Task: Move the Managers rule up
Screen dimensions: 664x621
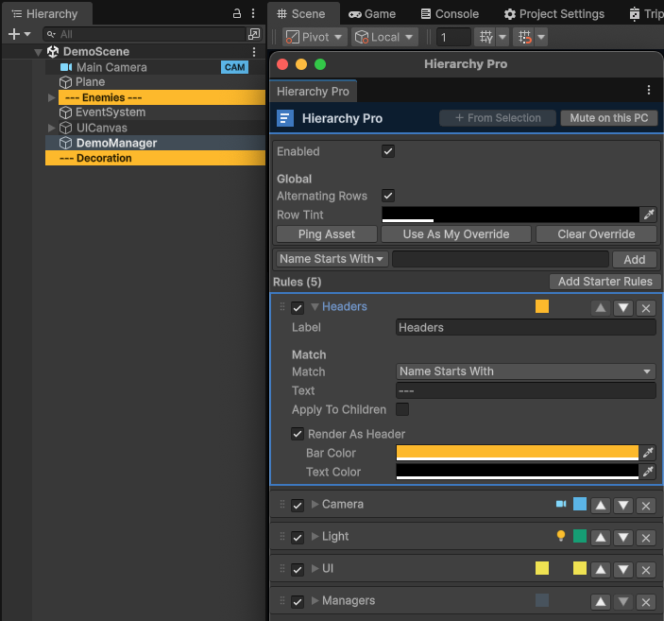Action: pos(601,601)
